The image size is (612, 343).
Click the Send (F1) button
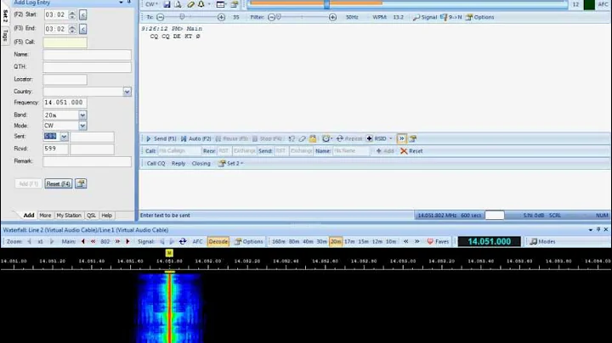pos(161,138)
